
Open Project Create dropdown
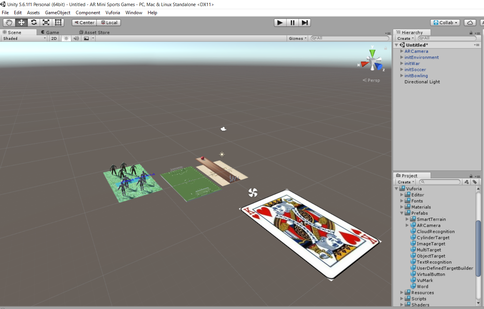pos(406,182)
